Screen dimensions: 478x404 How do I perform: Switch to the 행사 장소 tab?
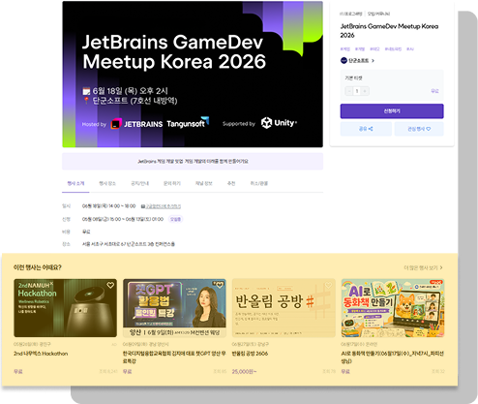coord(107,183)
